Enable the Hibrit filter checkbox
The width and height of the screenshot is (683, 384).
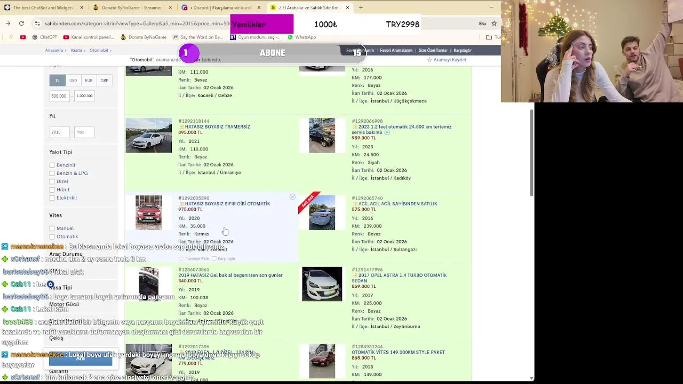52,190
